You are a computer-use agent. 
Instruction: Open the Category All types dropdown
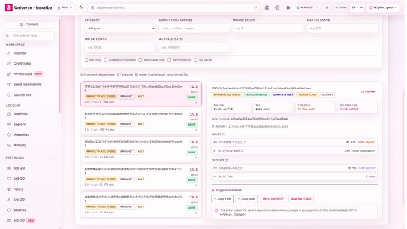pos(120,28)
